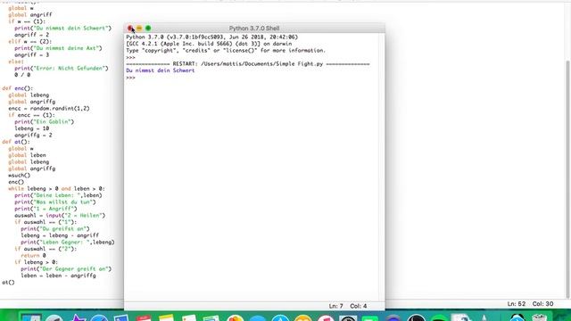The width and height of the screenshot is (571, 321).
Task: Click code line print("Du nimmst deine Axt")
Action: click(x=58, y=48)
